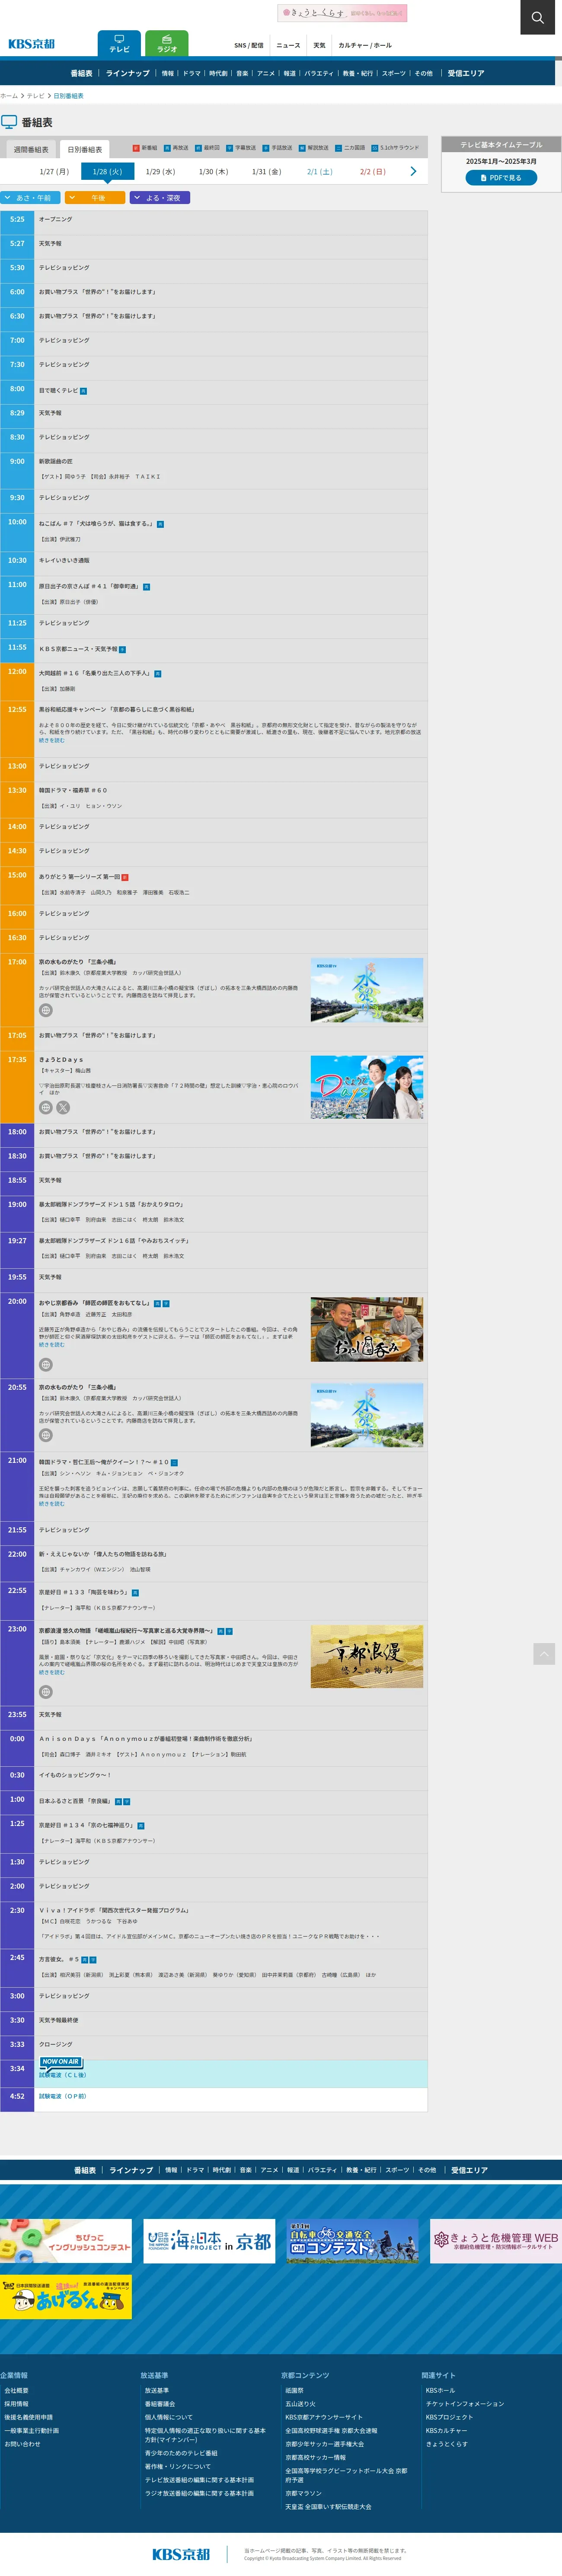Click the PDFで見る button
The image size is (562, 2576).
501,178
